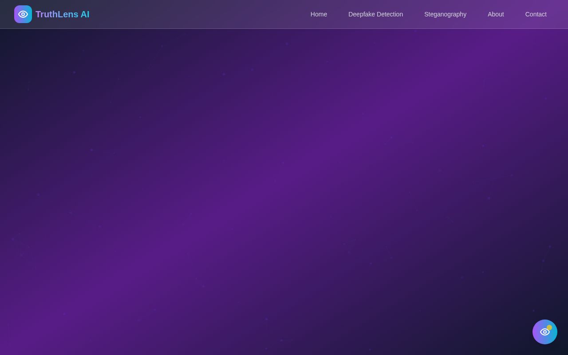
Task: Open the floating eye assistant button
Action: pyautogui.click(x=545, y=332)
